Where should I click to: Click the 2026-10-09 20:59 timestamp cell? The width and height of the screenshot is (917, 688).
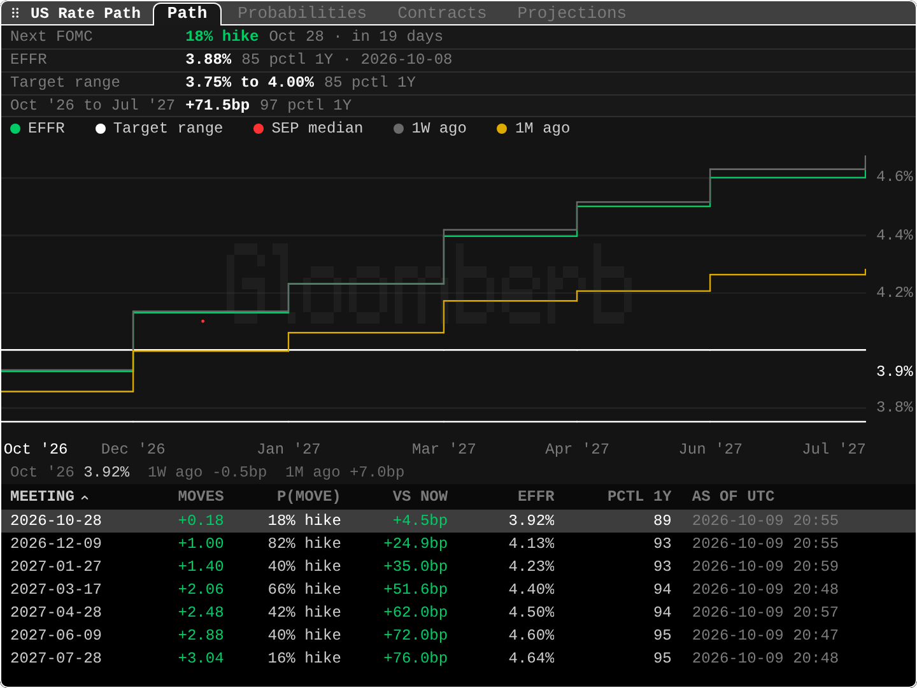point(765,566)
